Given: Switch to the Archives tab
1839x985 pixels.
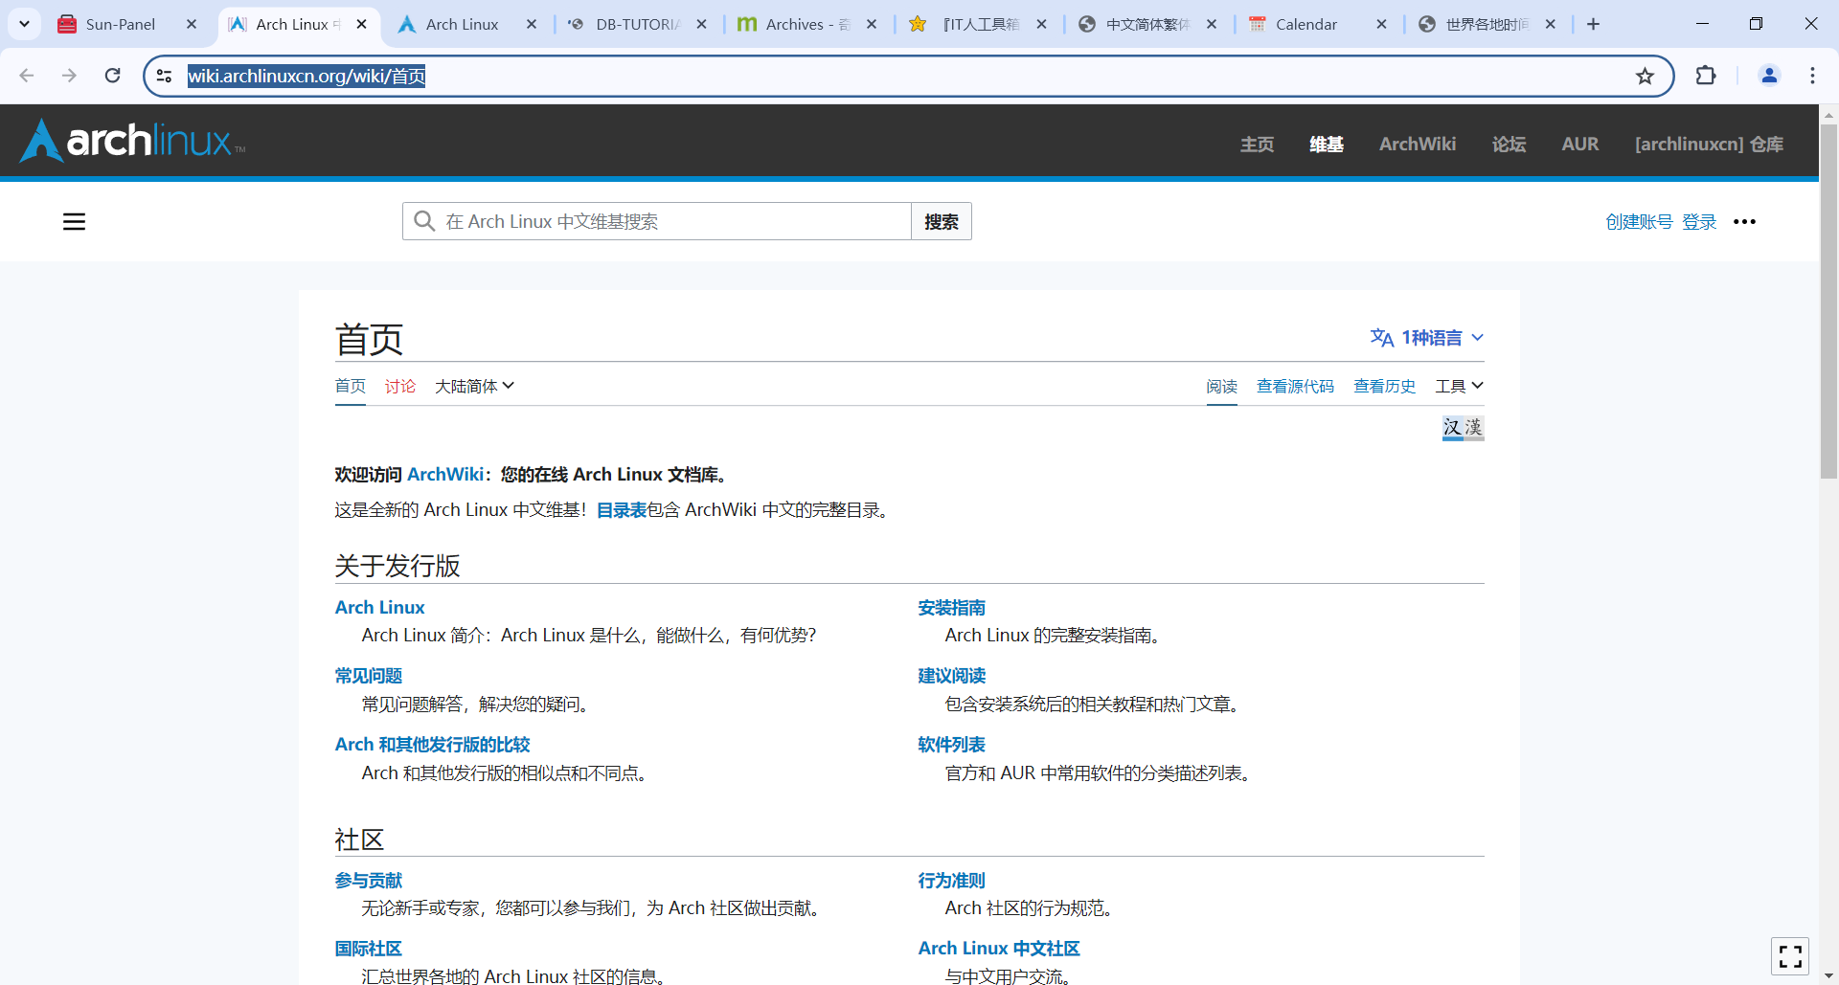Looking at the screenshot, I should (x=807, y=24).
